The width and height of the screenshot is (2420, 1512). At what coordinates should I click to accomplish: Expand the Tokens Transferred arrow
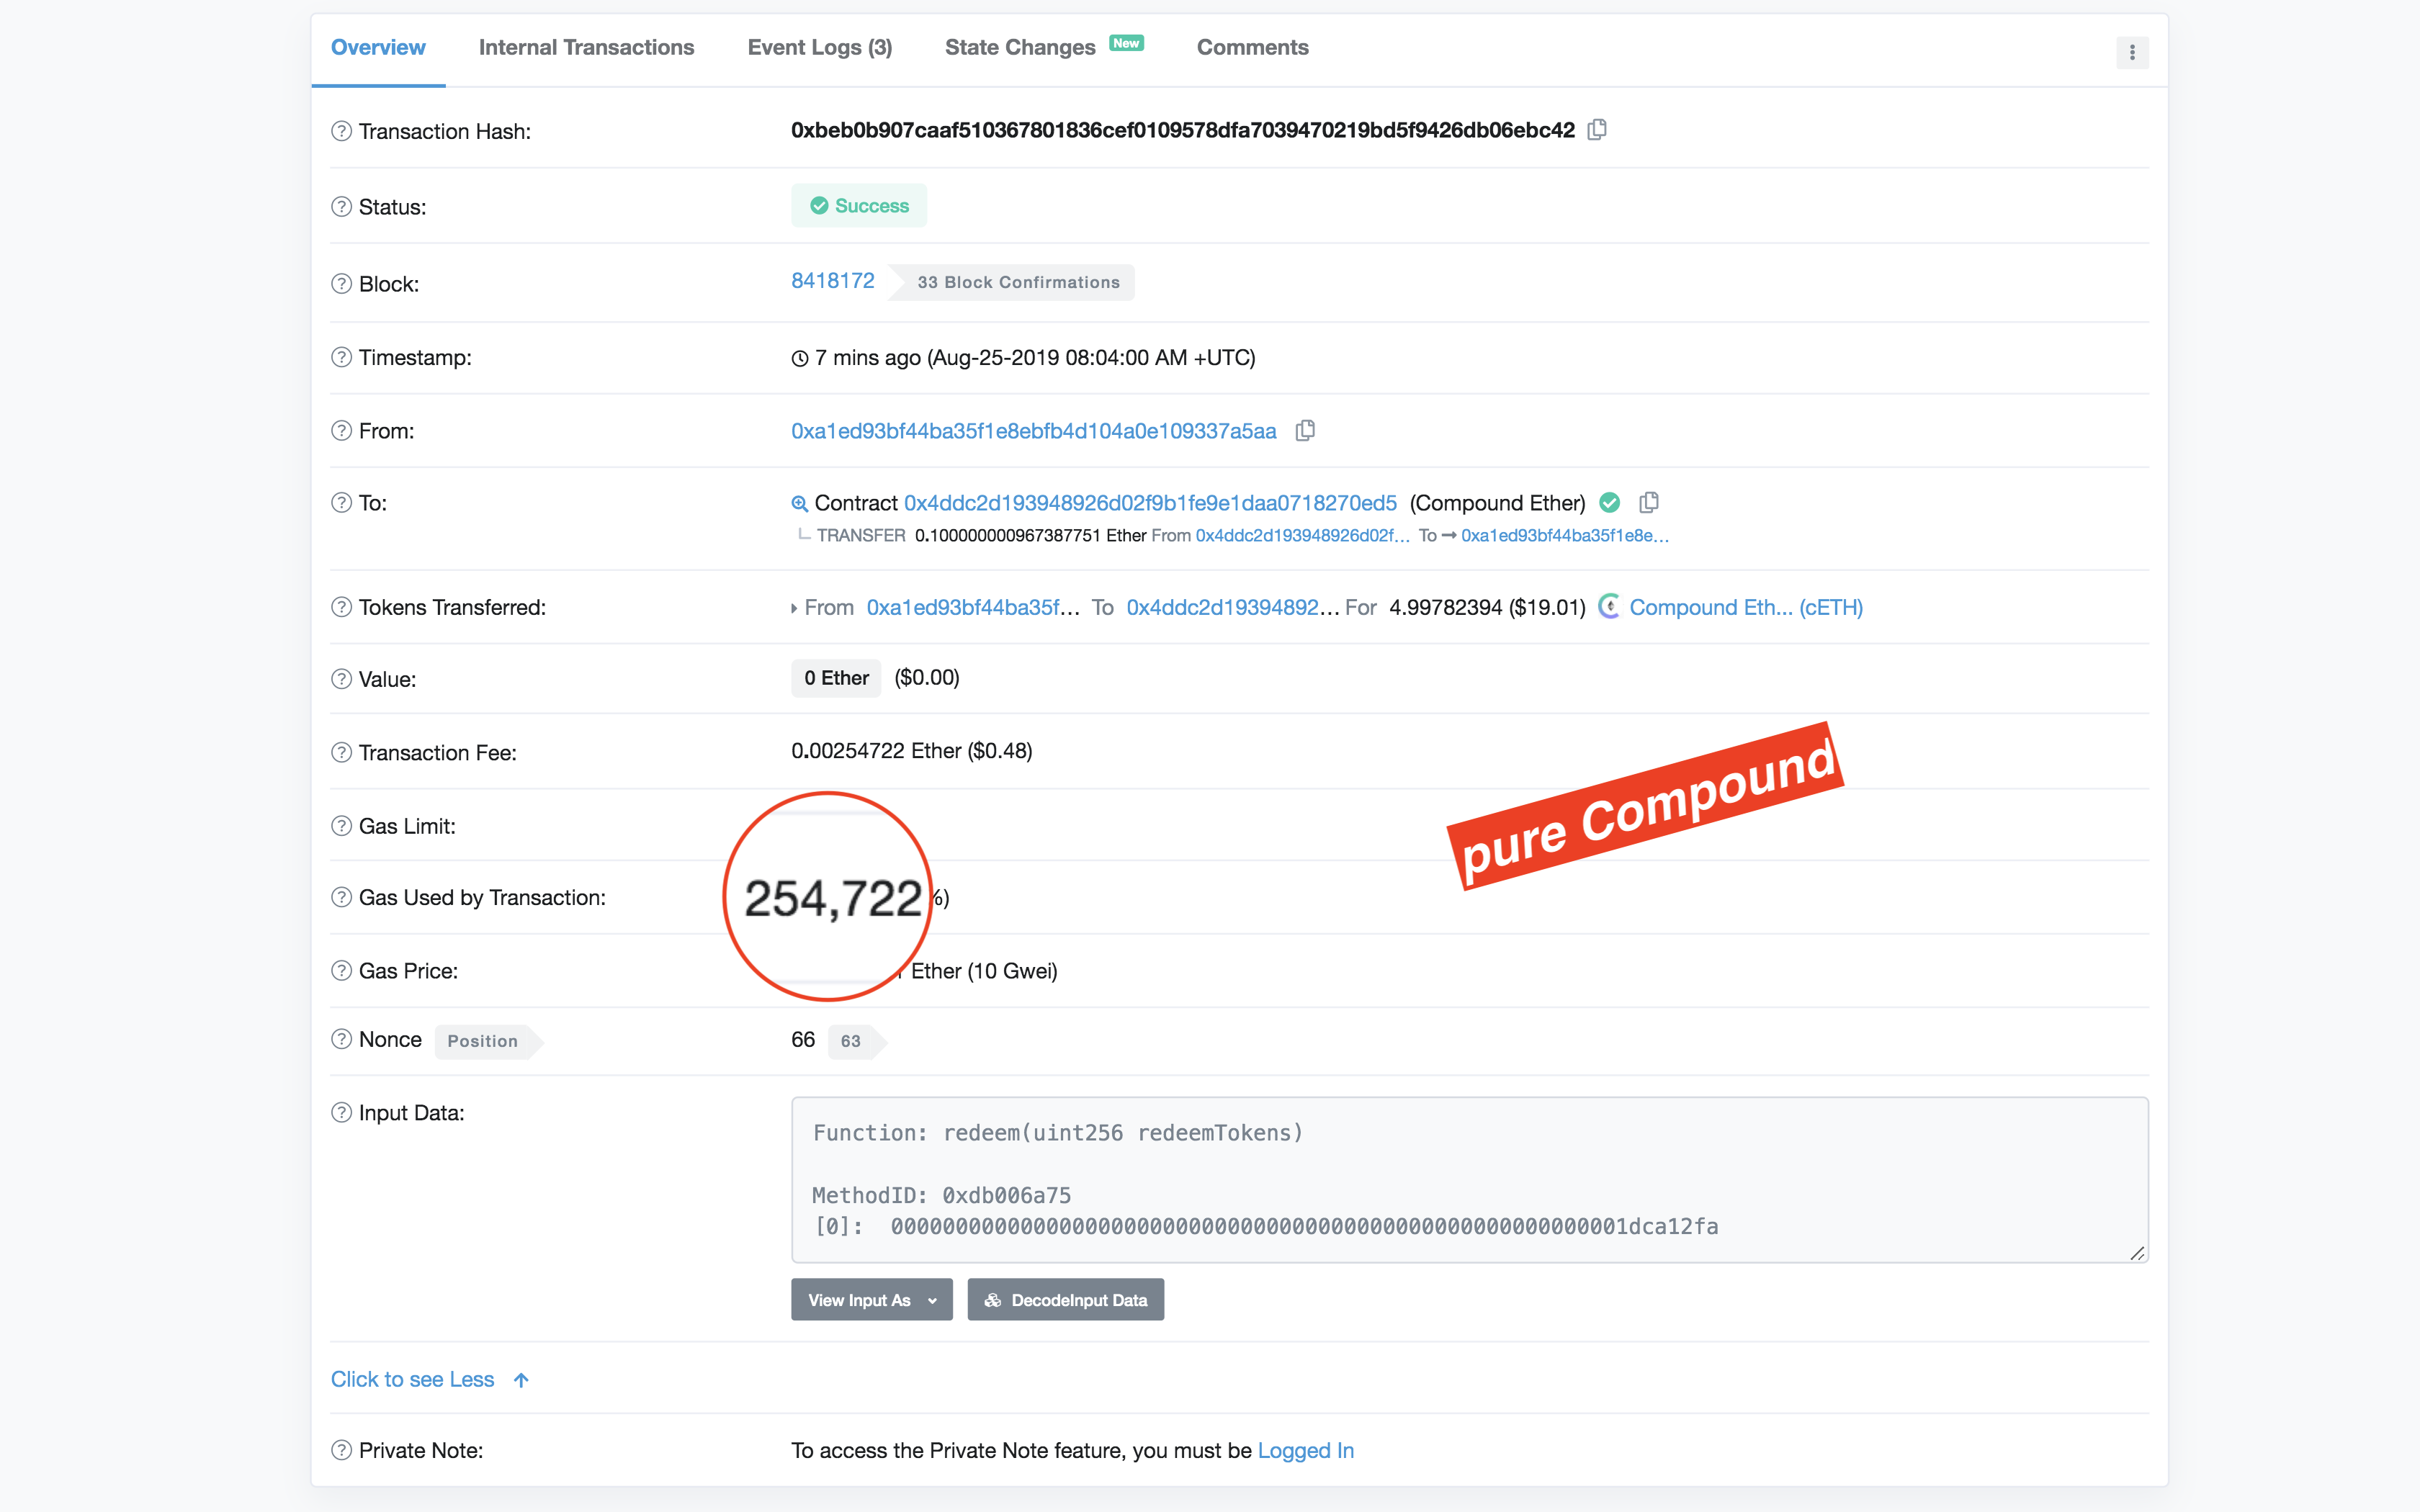tap(794, 608)
